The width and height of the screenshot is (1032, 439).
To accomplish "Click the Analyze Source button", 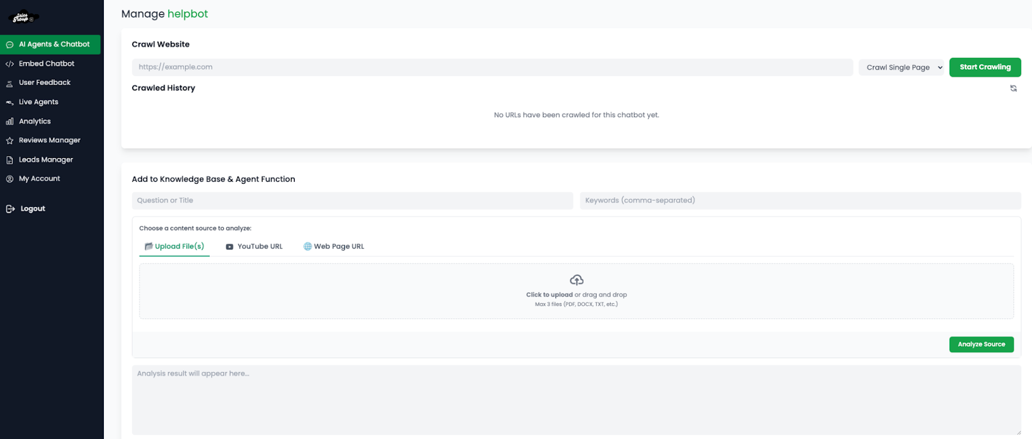I will [981, 344].
